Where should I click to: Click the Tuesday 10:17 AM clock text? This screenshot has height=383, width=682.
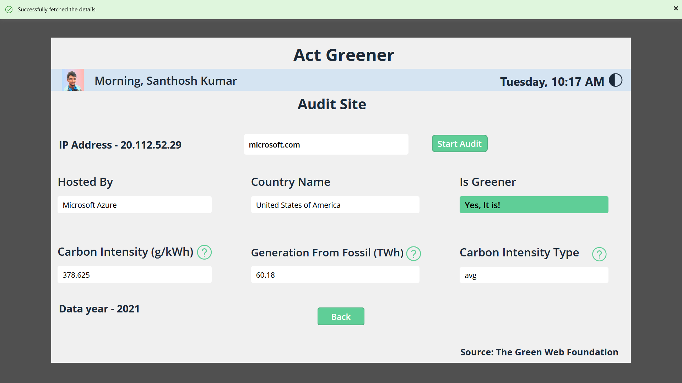pos(552,82)
